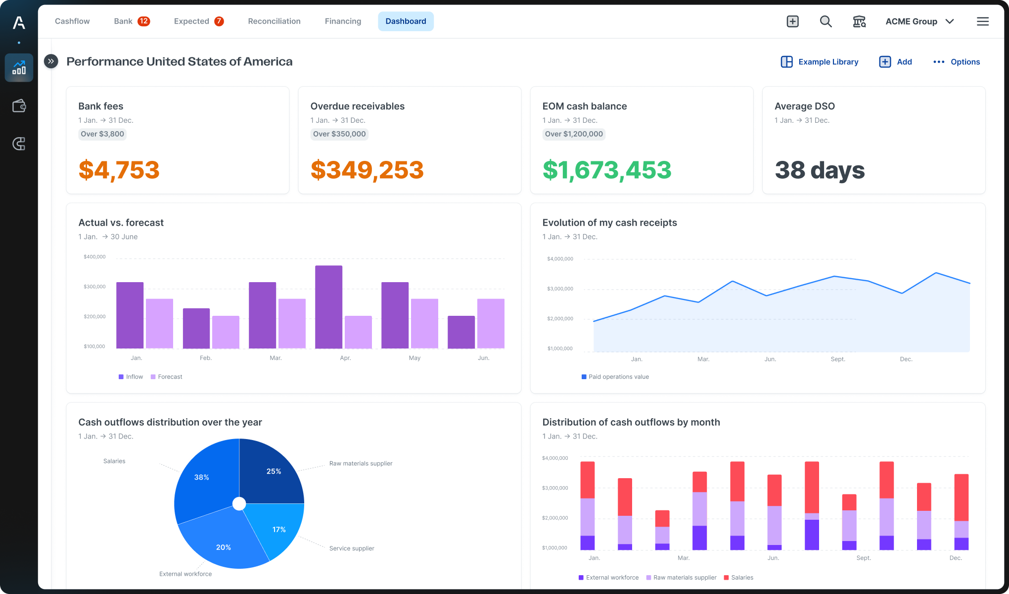Open the hamburger menu at top right
The width and height of the screenshot is (1009, 594).
[983, 21]
